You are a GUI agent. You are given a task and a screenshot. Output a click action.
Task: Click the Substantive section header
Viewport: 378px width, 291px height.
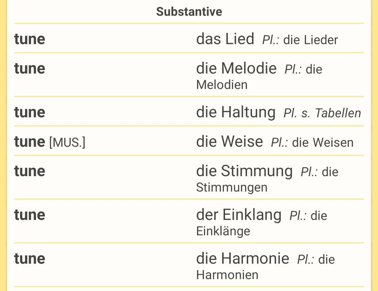(189, 12)
